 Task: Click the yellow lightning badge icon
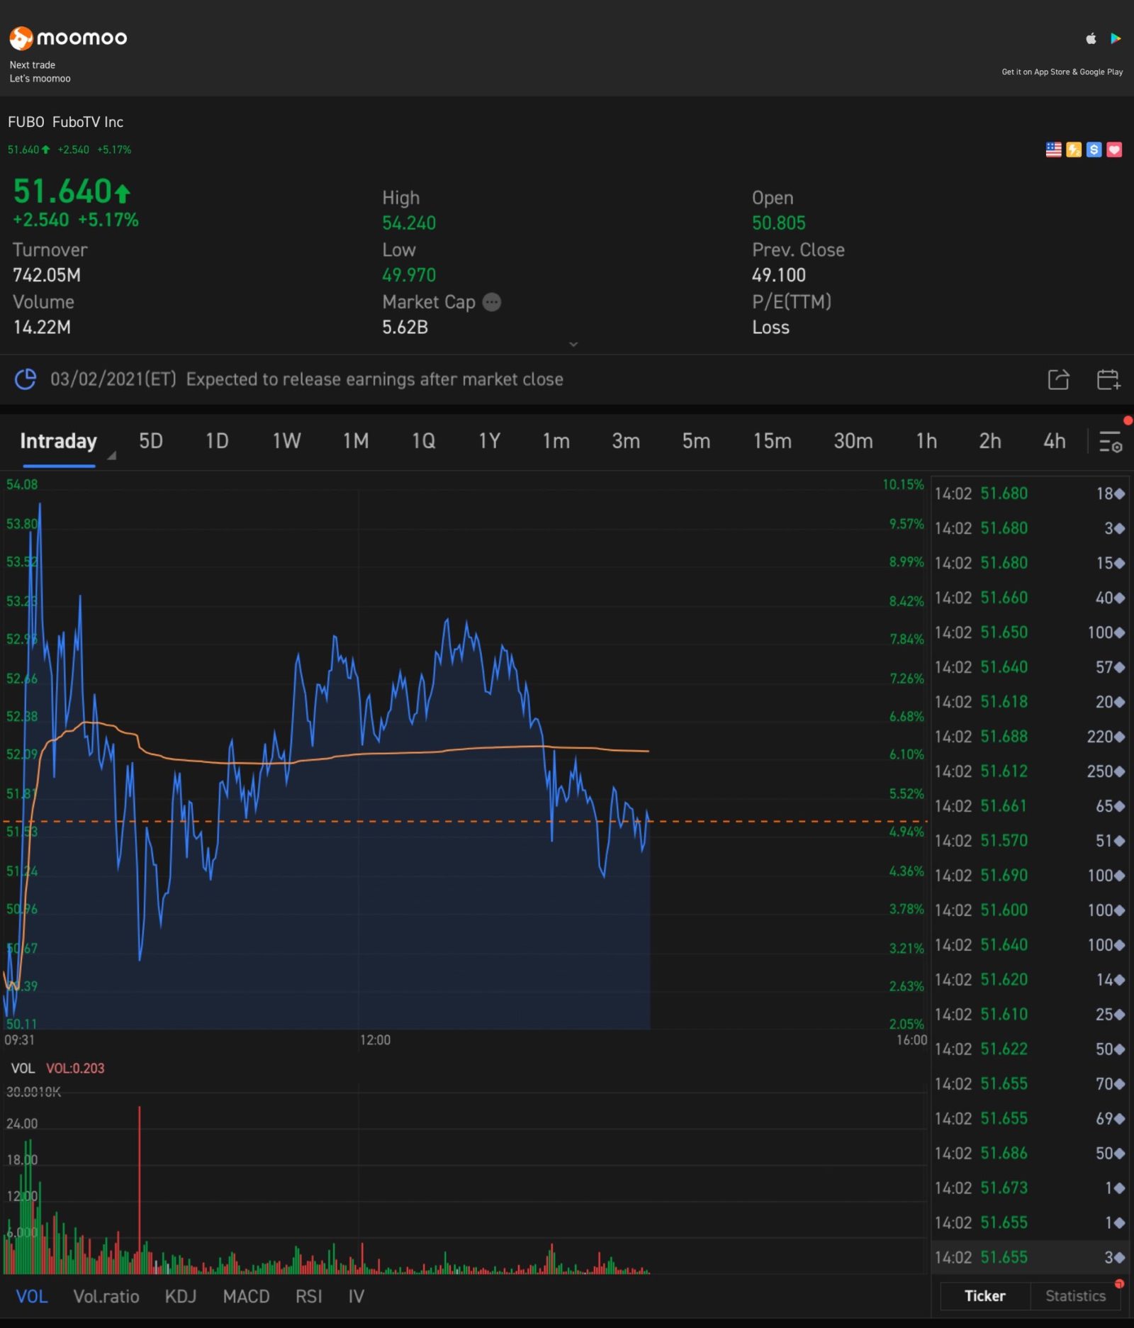1074,150
